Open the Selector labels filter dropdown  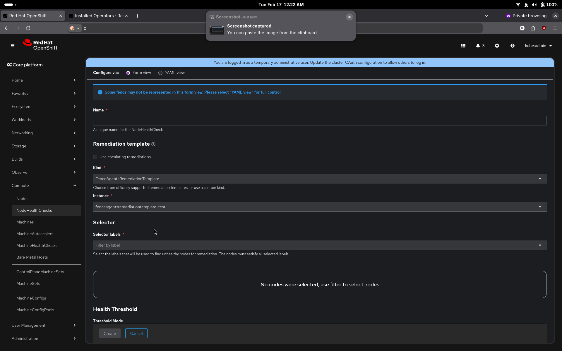tap(320, 245)
